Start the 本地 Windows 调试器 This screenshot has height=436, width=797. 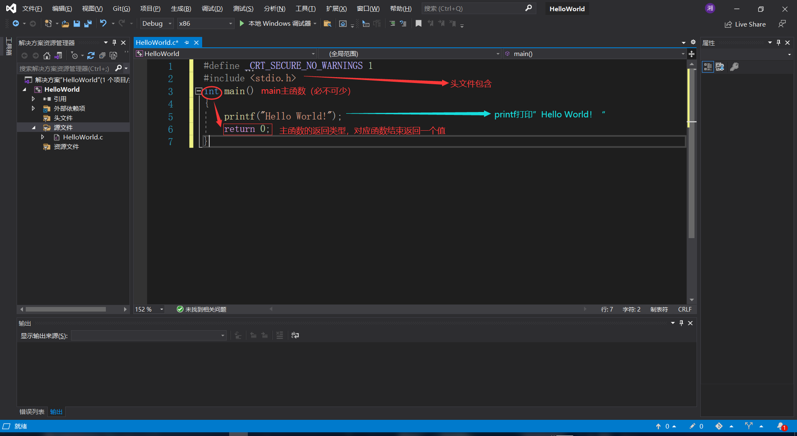pos(276,24)
